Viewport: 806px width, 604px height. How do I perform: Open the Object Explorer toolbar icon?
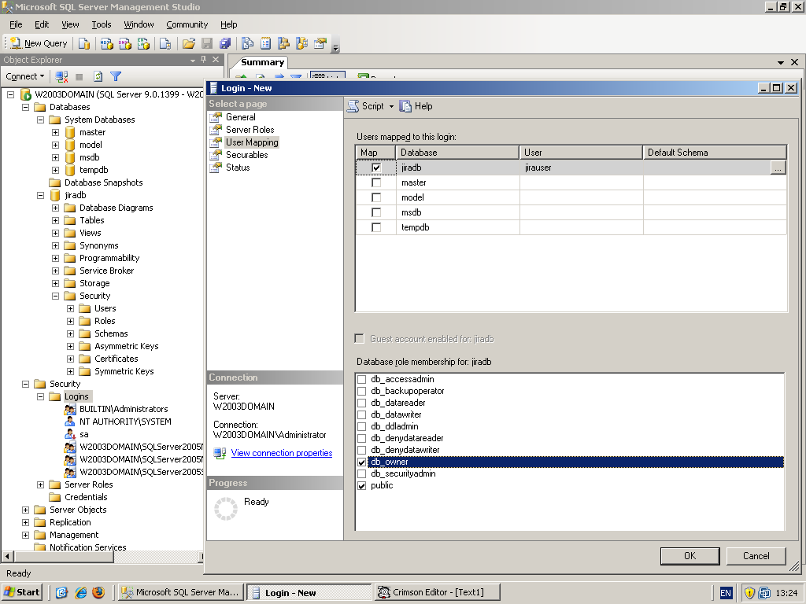(x=283, y=44)
